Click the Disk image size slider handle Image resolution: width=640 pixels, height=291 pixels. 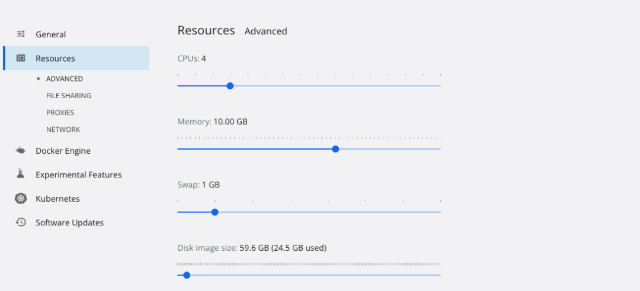pos(187,275)
